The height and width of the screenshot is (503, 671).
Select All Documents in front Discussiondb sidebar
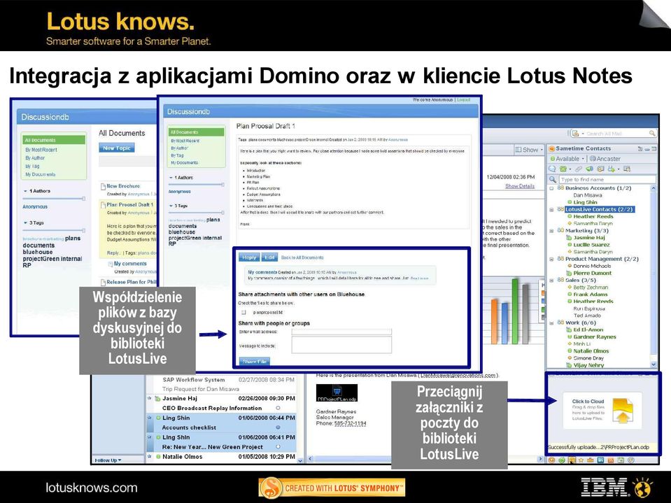(x=197, y=132)
